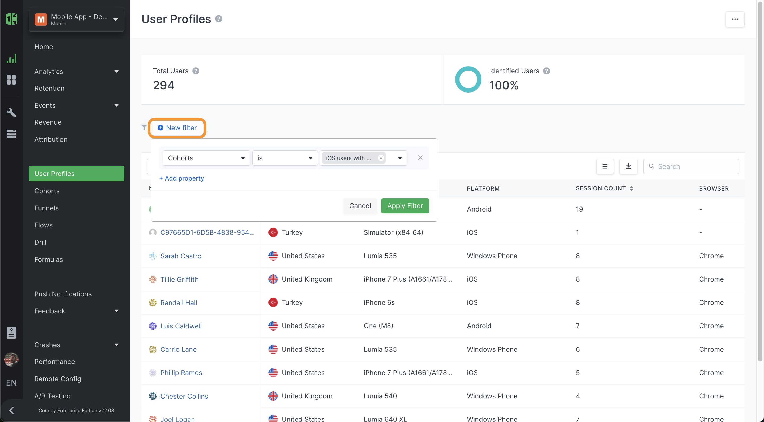Click the EN language selector
Image resolution: width=764 pixels, height=422 pixels.
pos(12,383)
